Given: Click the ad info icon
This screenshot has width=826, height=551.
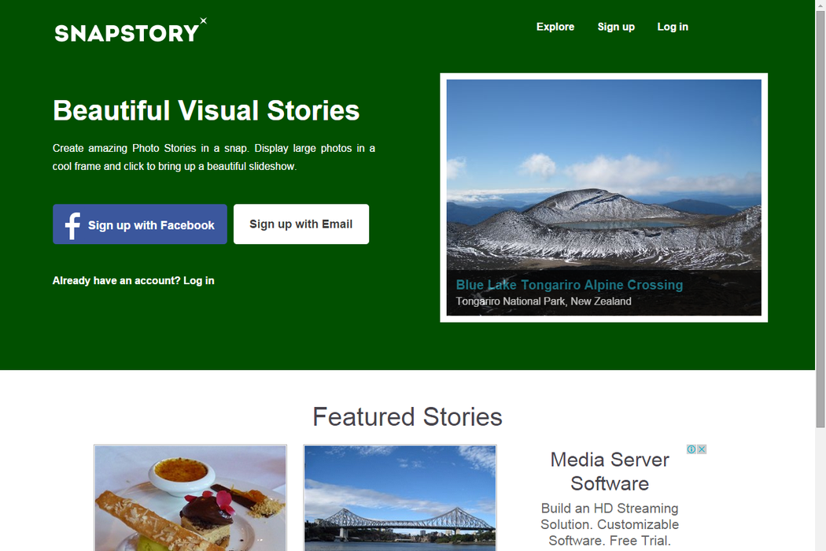Looking at the screenshot, I should [691, 449].
